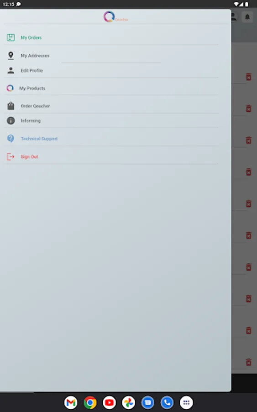This screenshot has width=257, height=412.
Task: Open Gmail from the dock
Action: [71, 402]
